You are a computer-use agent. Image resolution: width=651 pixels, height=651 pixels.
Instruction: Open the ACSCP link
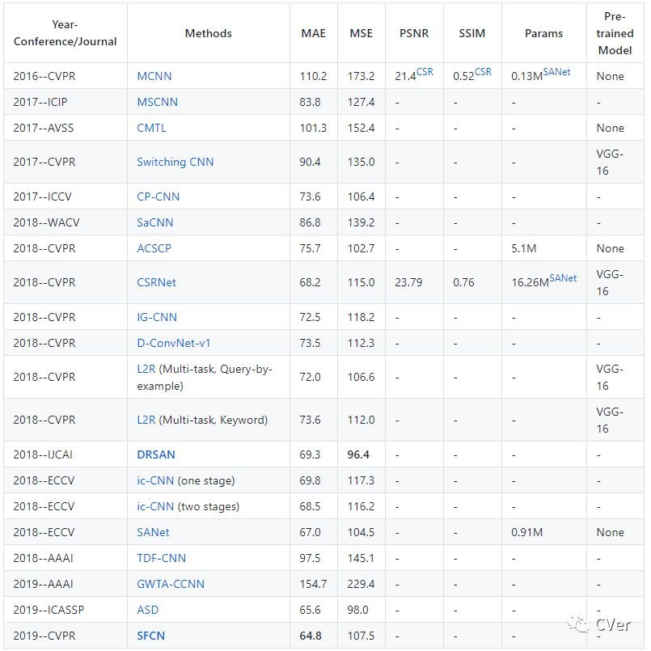154,248
